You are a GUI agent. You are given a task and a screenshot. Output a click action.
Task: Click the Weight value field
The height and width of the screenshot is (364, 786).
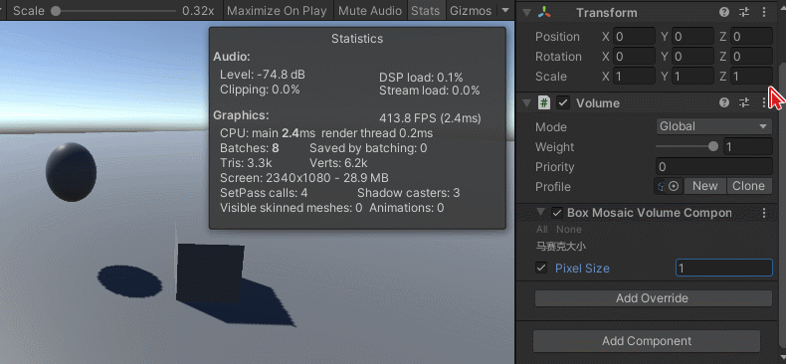click(747, 147)
